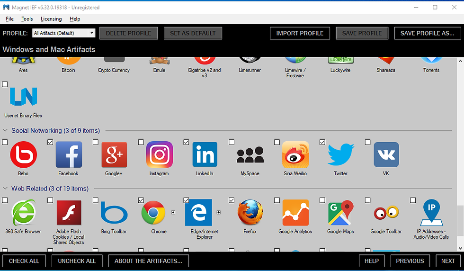Click the UNCHECK ALL button
This screenshot has height=271, width=464.
(77, 261)
